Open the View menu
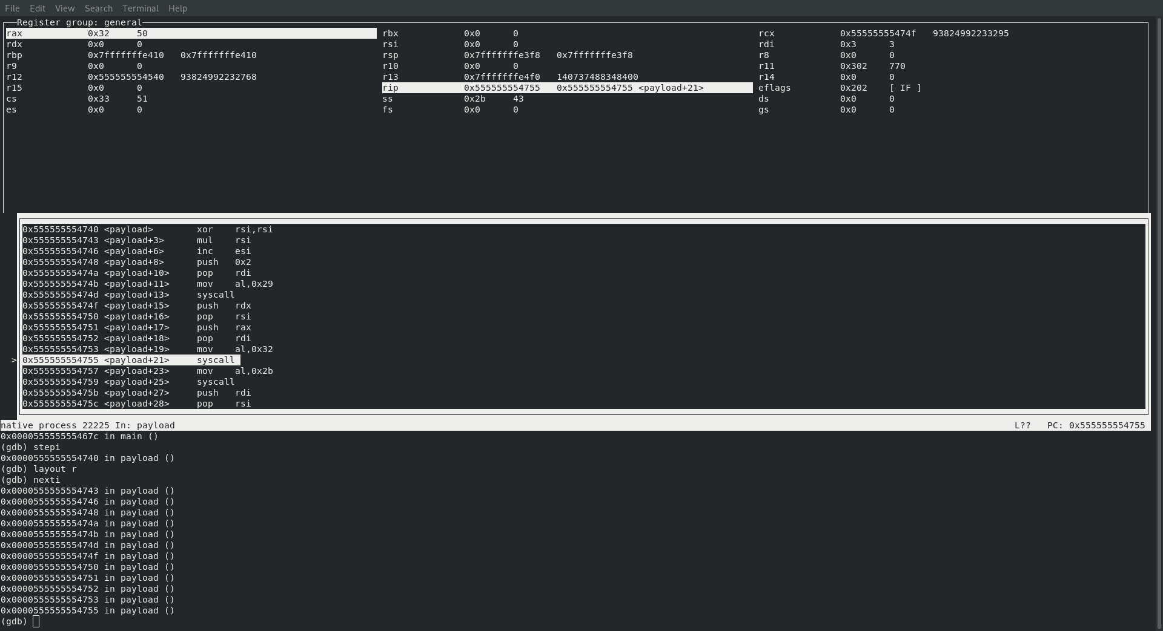 [x=64, y=8]
